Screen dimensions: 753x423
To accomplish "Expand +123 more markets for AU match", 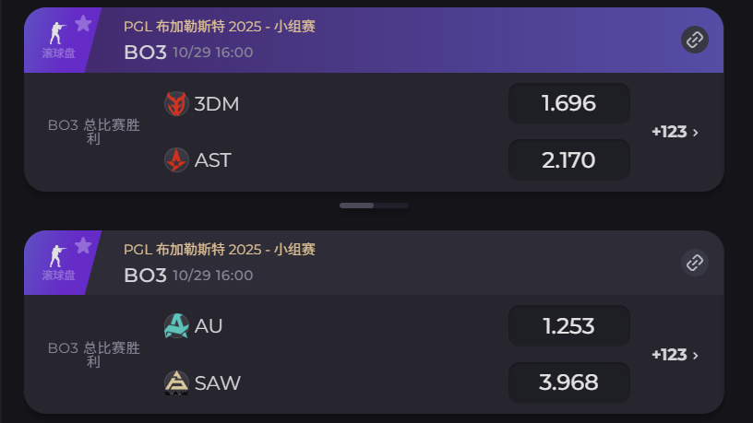I will click(x=675, y=355).
